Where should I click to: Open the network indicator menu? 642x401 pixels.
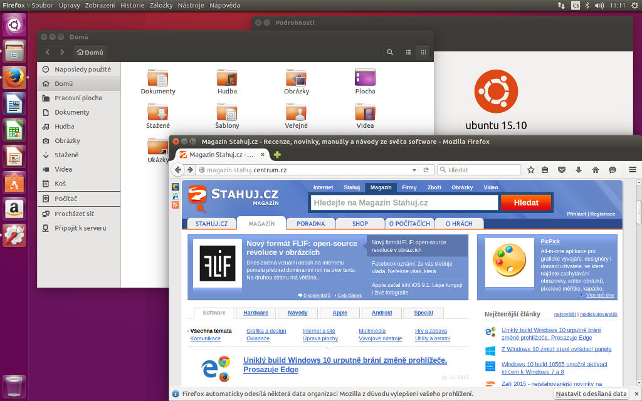561,5
